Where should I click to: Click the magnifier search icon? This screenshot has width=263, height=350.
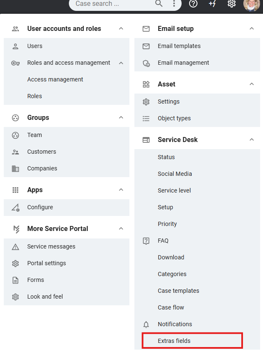159,3
